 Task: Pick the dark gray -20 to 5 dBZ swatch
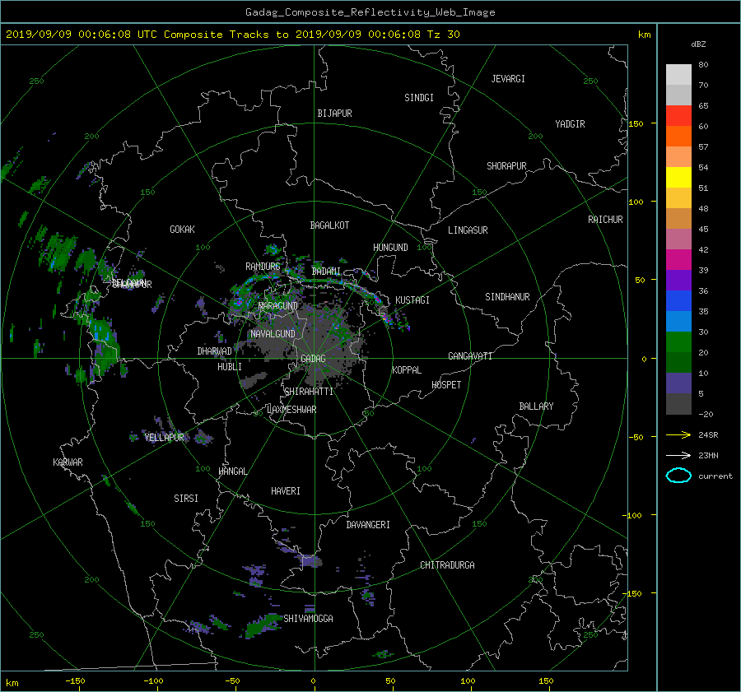coord(678,404)
